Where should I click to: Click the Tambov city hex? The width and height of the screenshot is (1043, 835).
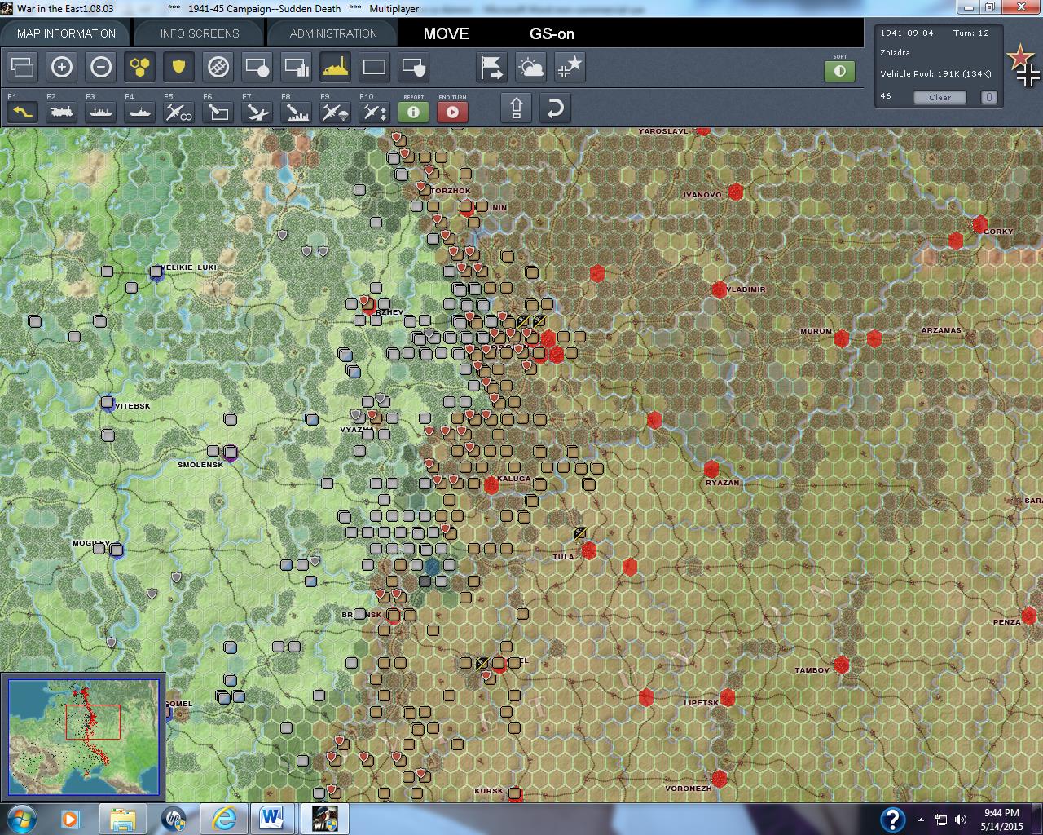(842, 665)
